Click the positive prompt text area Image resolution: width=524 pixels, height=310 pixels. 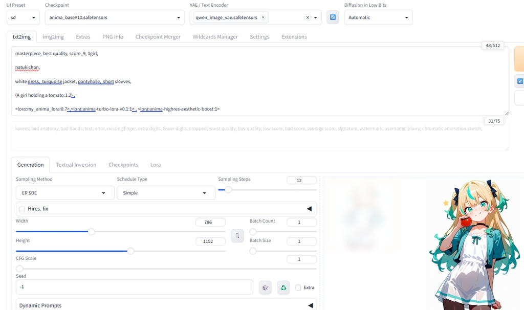point(260,81)
